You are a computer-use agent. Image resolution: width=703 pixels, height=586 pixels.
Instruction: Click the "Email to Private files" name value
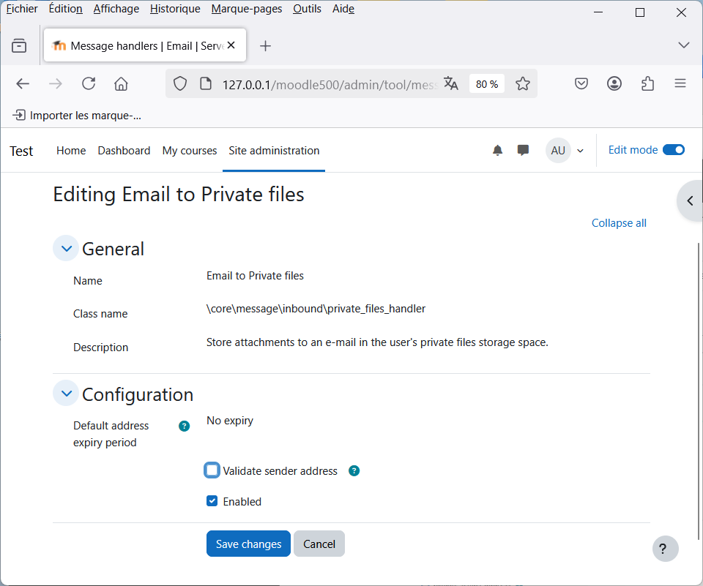(255, 276)
